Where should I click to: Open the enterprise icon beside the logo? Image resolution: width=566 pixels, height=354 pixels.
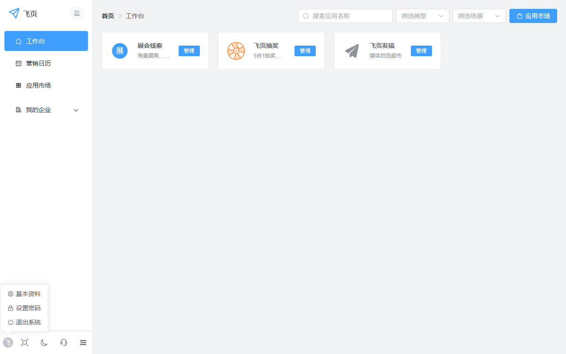(76, 13)
